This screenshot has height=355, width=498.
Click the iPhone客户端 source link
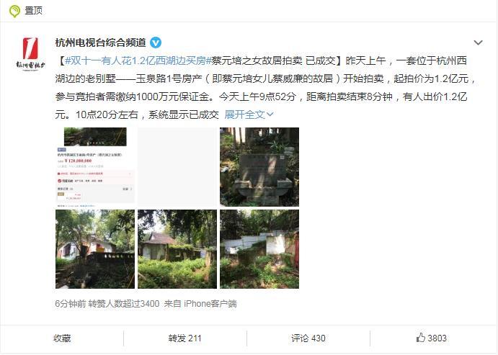tap(210, 304)
